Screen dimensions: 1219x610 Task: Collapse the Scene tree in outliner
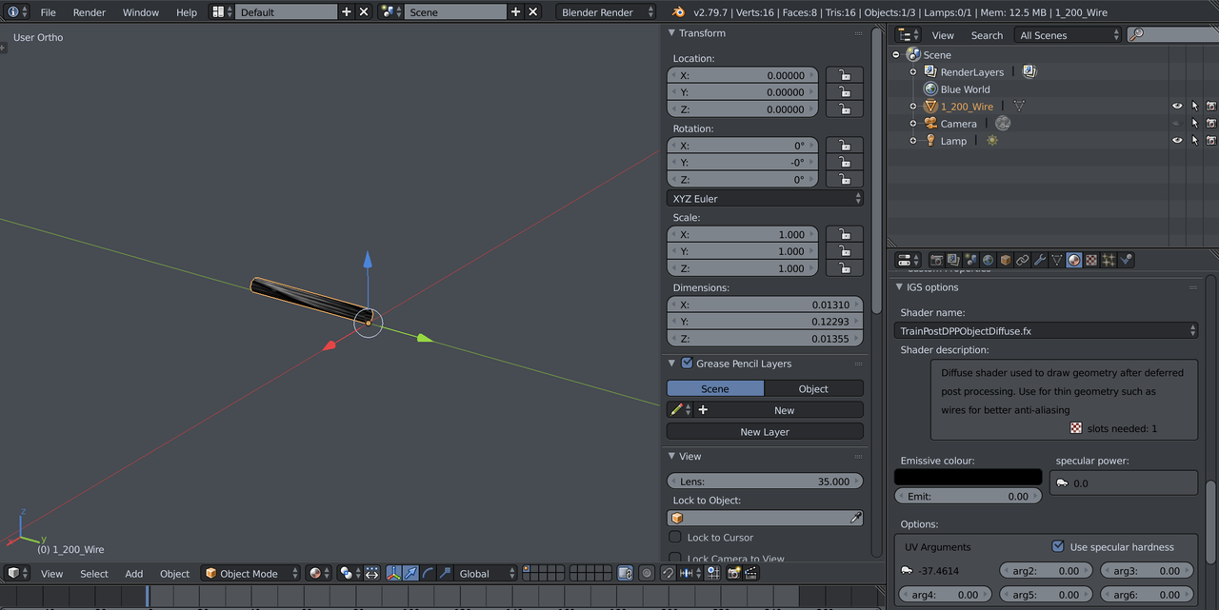[896, 55]
